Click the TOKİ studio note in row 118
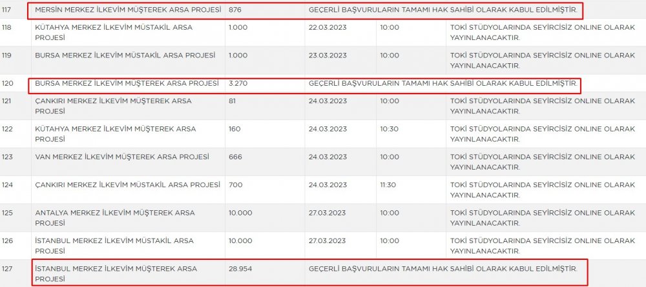 click(x=543, y=32)
